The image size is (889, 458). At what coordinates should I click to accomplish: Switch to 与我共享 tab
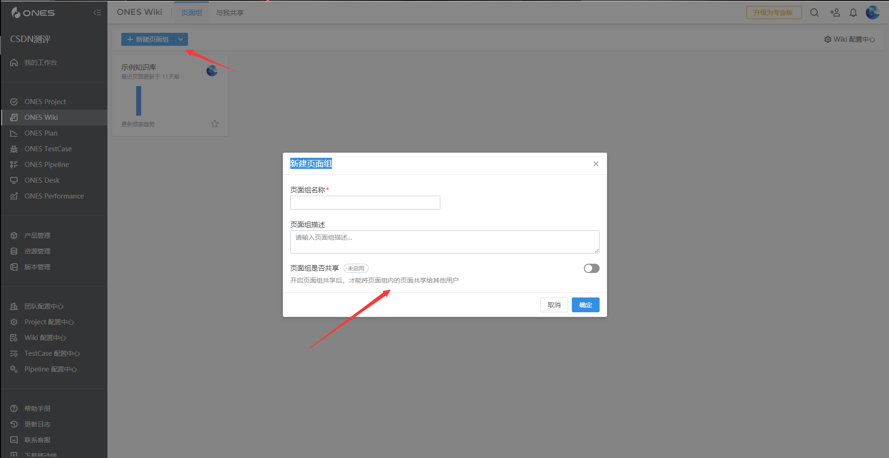[230, 12]
